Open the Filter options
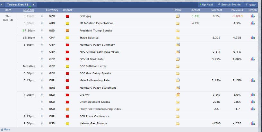 (x=250, y=5)
